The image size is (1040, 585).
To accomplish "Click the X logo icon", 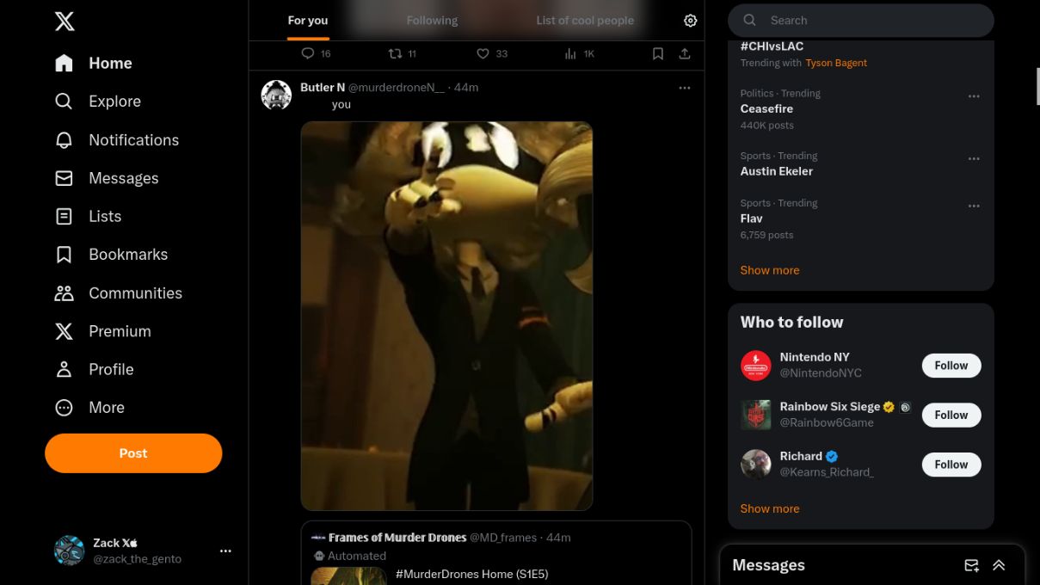I will (65, 22).
